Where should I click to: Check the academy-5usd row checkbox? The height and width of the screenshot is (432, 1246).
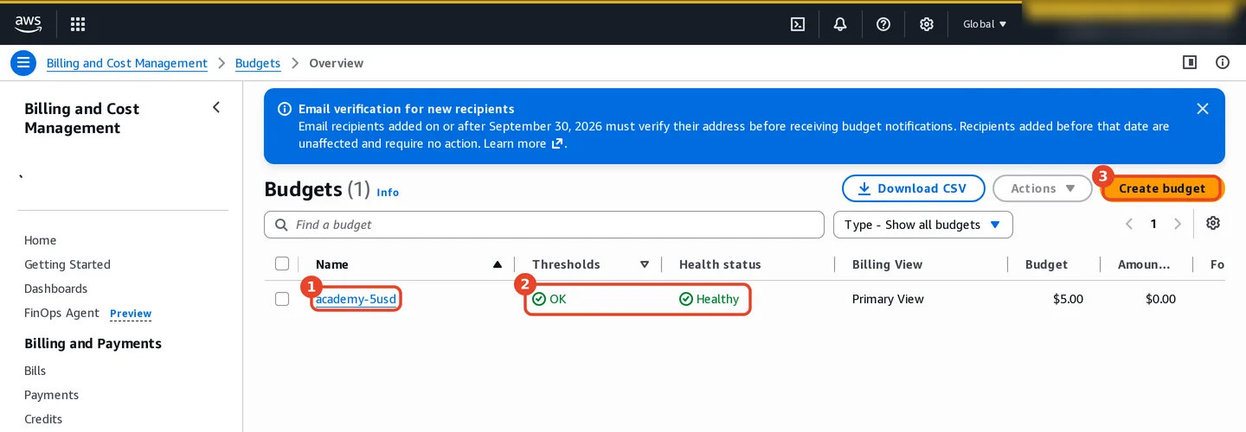point(282,299)
